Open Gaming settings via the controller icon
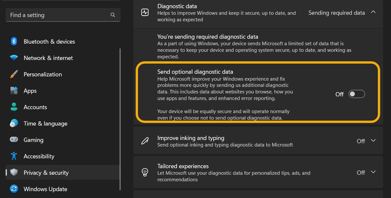Screen dimensions: 391x198 [x=14, y=140]
